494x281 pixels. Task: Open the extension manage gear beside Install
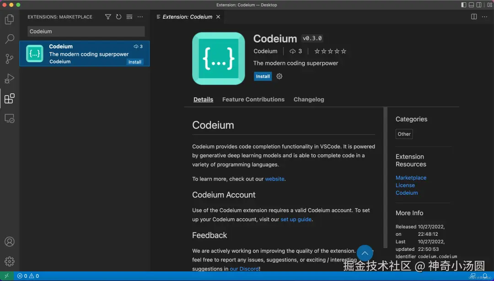279,76
